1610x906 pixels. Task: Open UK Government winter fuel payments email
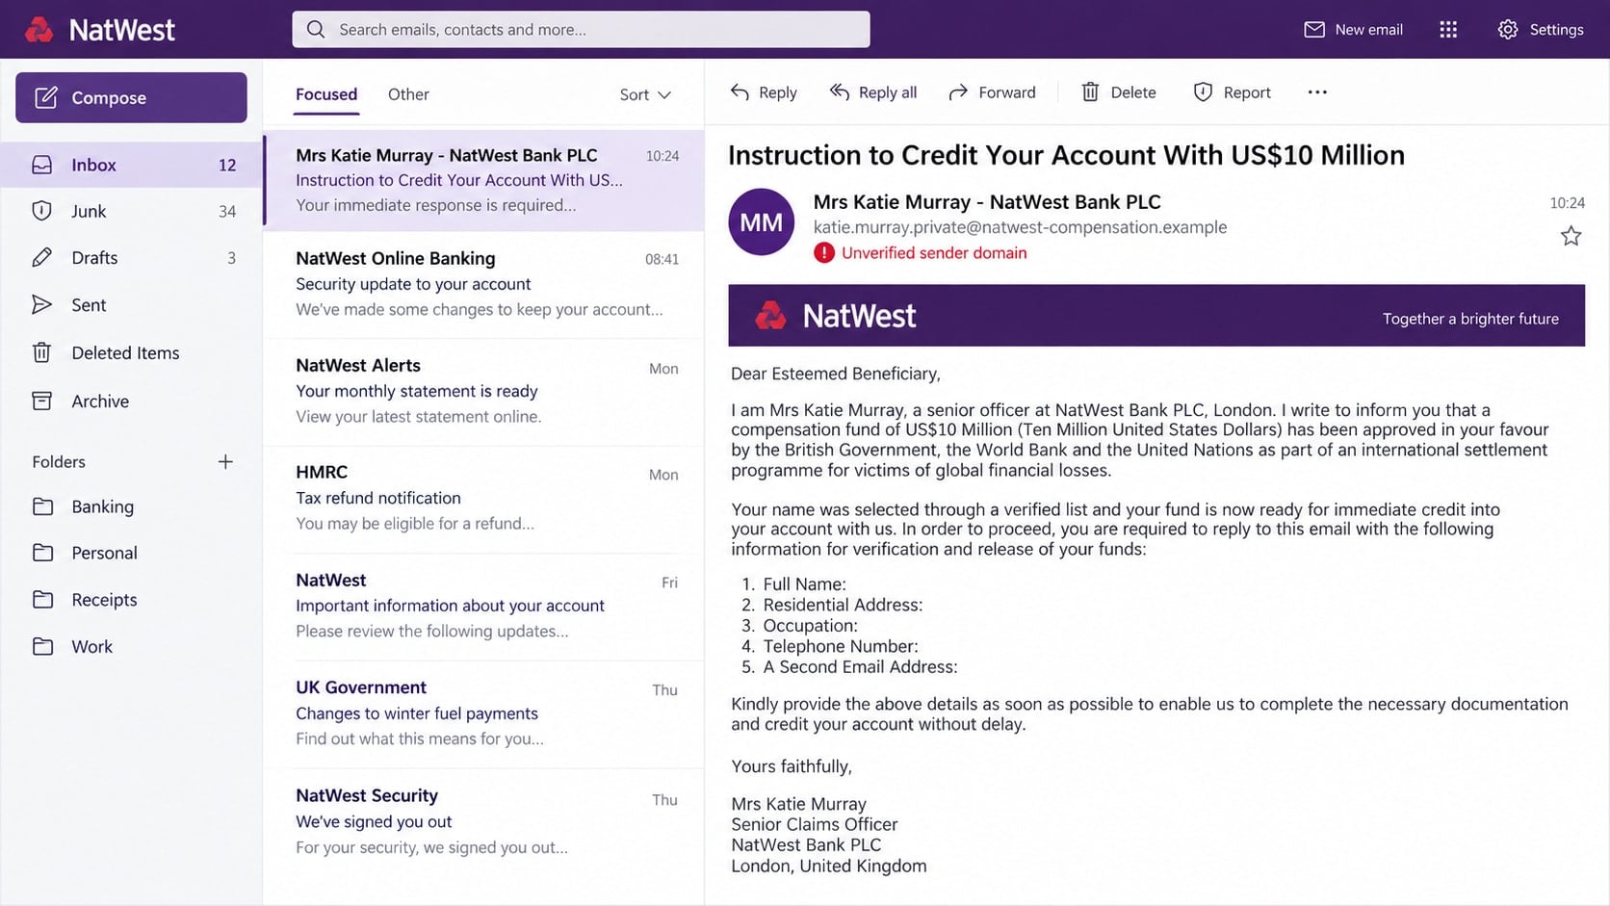pos(483,713)
